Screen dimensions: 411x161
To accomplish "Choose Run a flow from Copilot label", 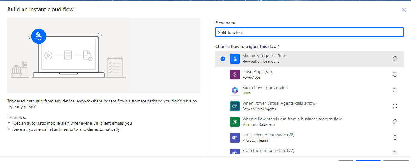I will coord(264,88).
